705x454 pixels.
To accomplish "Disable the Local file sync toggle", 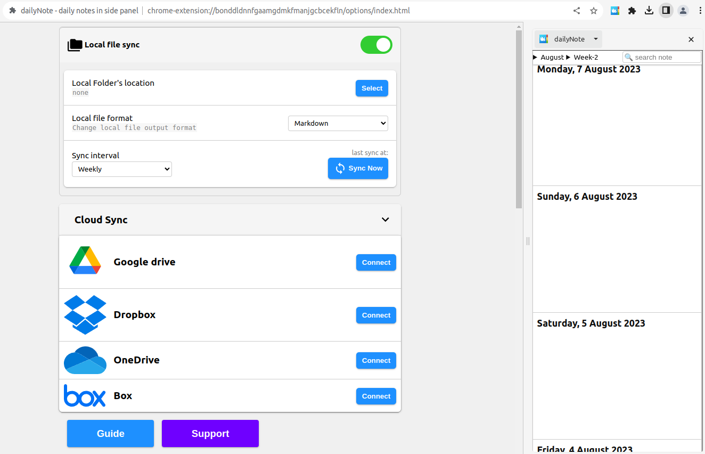I will 376,45.
